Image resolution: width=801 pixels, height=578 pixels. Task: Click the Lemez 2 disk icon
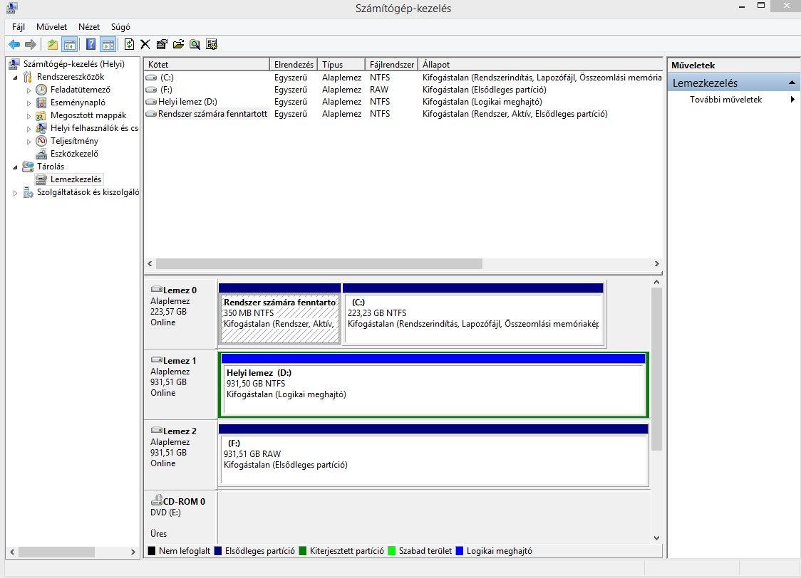pyautogui.click(x=156, y=430)
